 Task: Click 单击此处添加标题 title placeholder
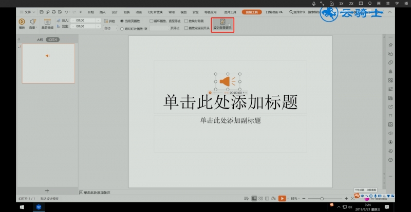tap(230, 102)
